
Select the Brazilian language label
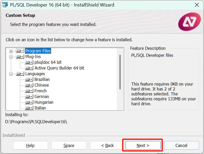[x=42, y=80]
